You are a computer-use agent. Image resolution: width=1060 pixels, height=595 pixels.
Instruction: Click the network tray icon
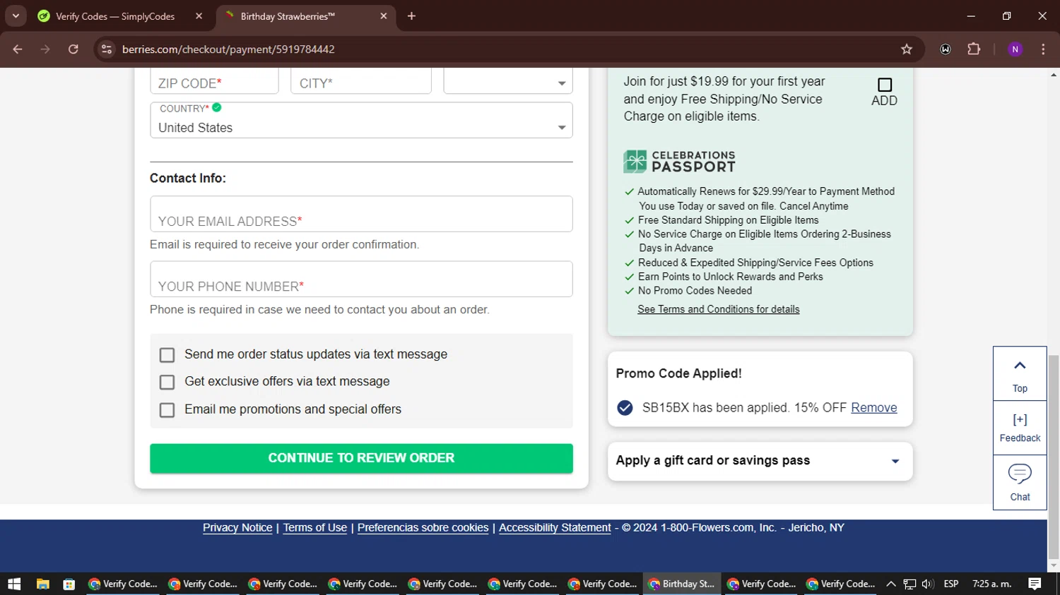coord(910,584)
